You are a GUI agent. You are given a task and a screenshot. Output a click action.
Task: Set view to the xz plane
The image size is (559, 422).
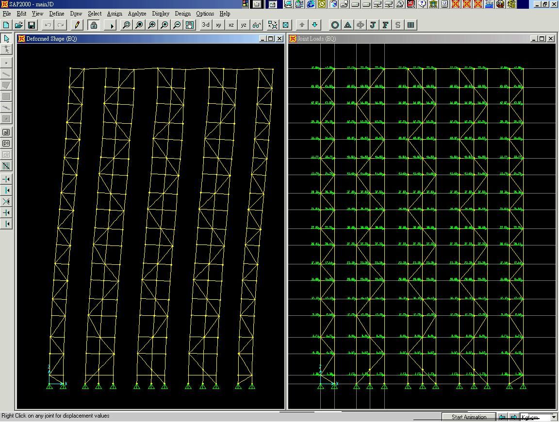click(231, 25)
